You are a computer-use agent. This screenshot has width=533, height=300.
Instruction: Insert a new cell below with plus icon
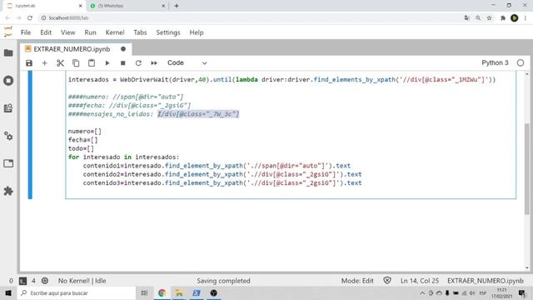pyautogui.click(x=44, y=63)
